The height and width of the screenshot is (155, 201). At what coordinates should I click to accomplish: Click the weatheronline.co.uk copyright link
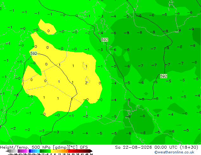point(174,152)
